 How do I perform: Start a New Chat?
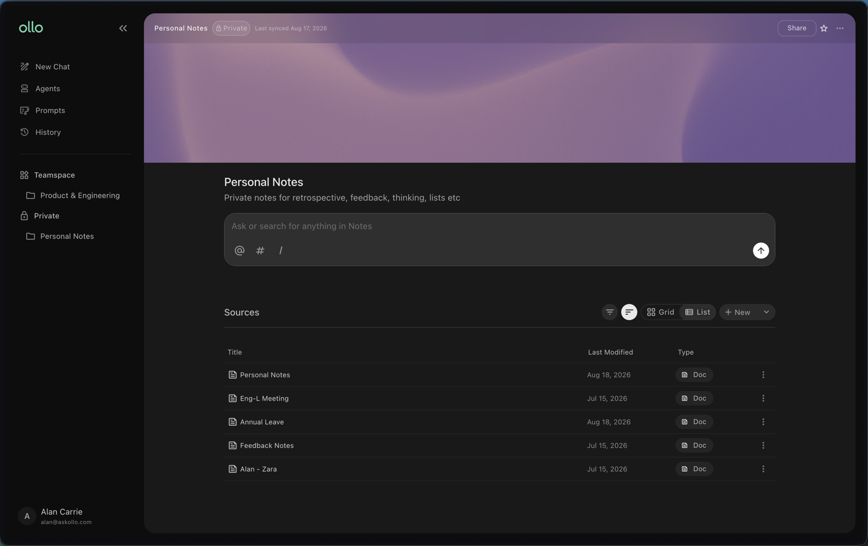point(45,67)
